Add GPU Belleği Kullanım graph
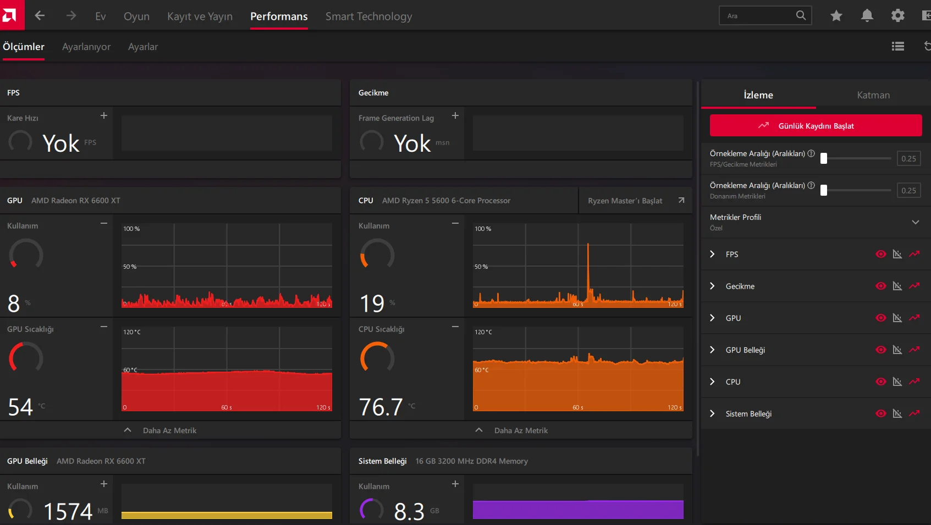This screenshot has height=525, width=931. coord(104,484)
